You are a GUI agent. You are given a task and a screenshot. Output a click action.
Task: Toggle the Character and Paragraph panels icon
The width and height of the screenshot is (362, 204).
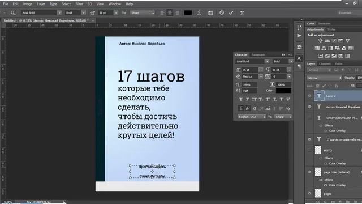pos(210,12)
